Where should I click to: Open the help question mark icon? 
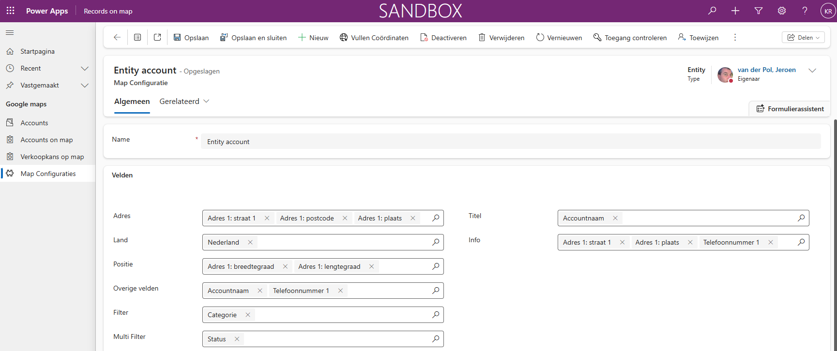(x=805, y=11)
